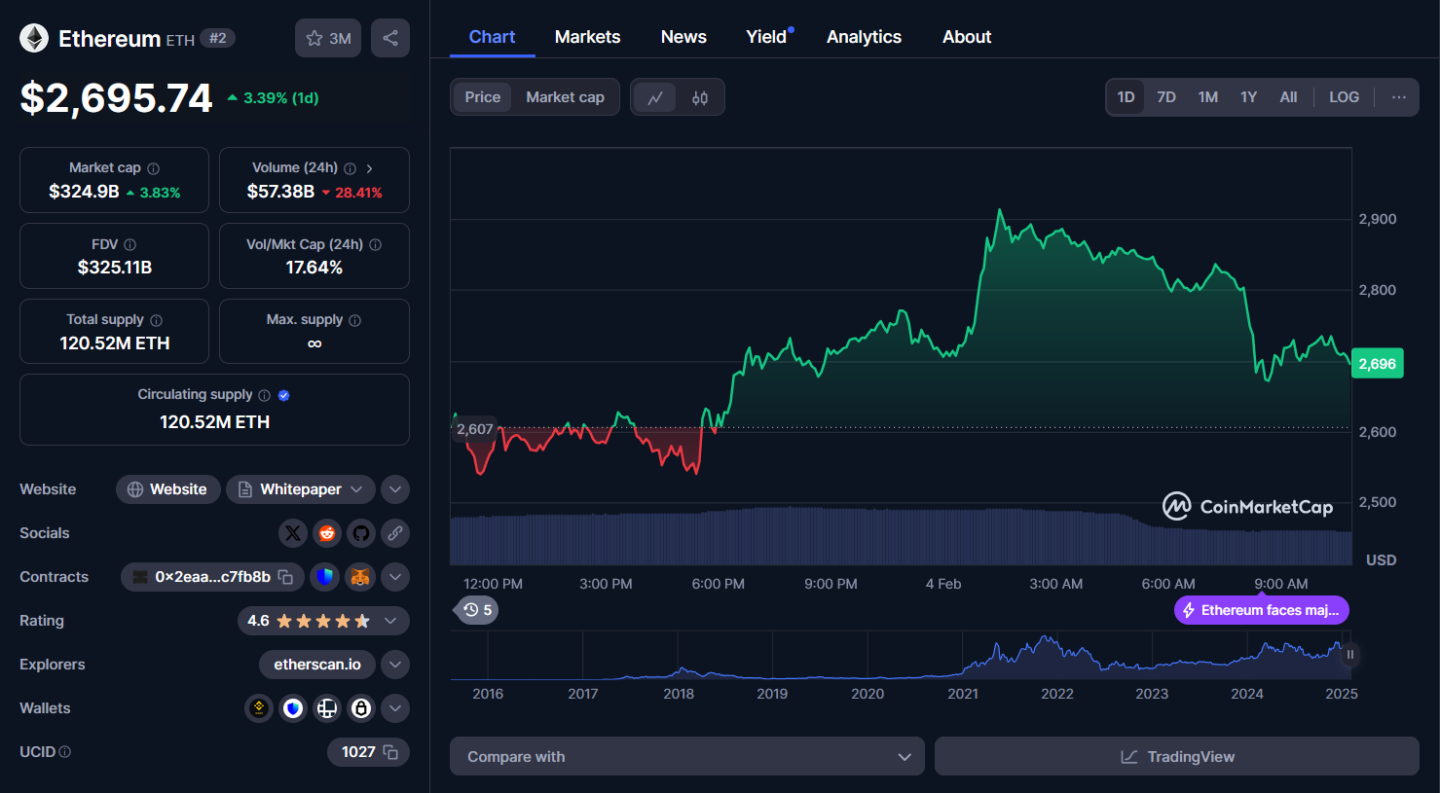Copy the UCID 1027
The height and width of the screenshot is (793, 1440).
[x=388, y=751]
